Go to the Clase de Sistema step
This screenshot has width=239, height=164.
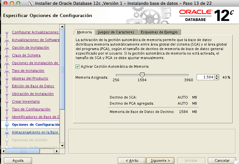point(26,55)
